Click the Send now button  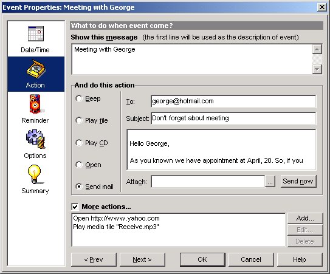point(298,181)
